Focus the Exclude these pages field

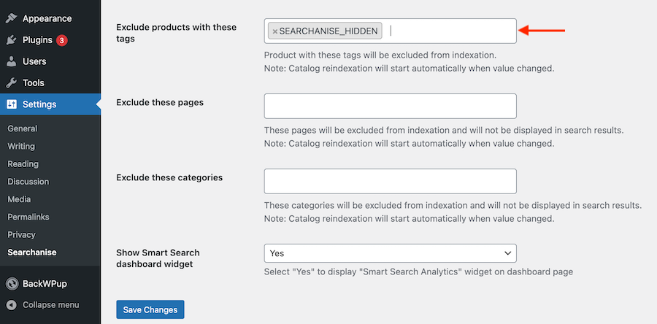tap(390, 106)
